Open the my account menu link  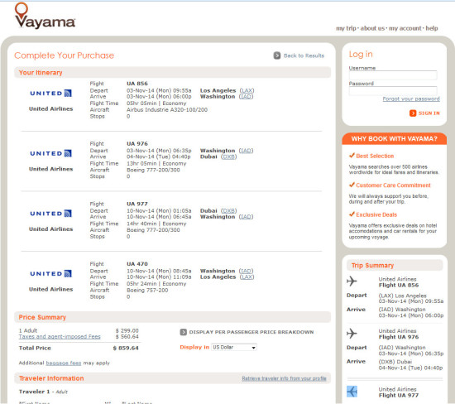coord(405,28)
